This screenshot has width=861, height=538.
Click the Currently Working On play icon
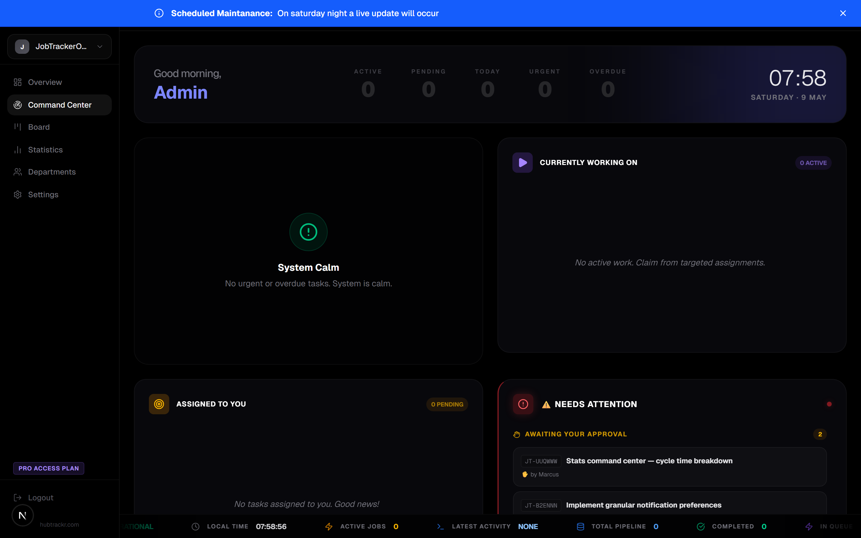pyautogui.click(x=522, y=163)
